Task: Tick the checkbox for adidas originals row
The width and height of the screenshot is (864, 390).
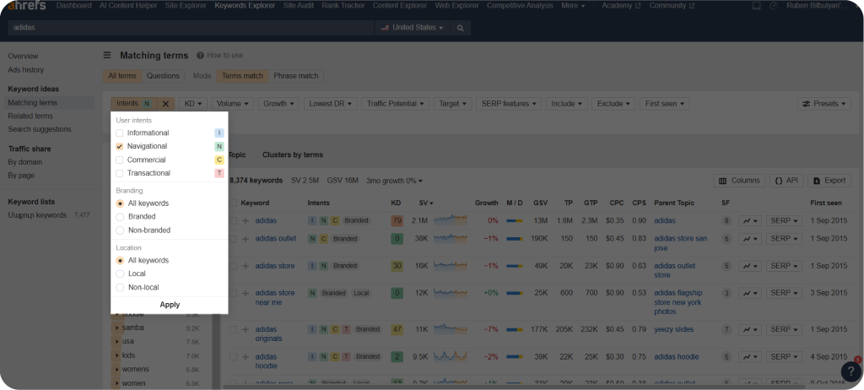Action: (233, 329)
